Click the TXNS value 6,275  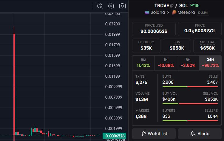click(141, 82)
